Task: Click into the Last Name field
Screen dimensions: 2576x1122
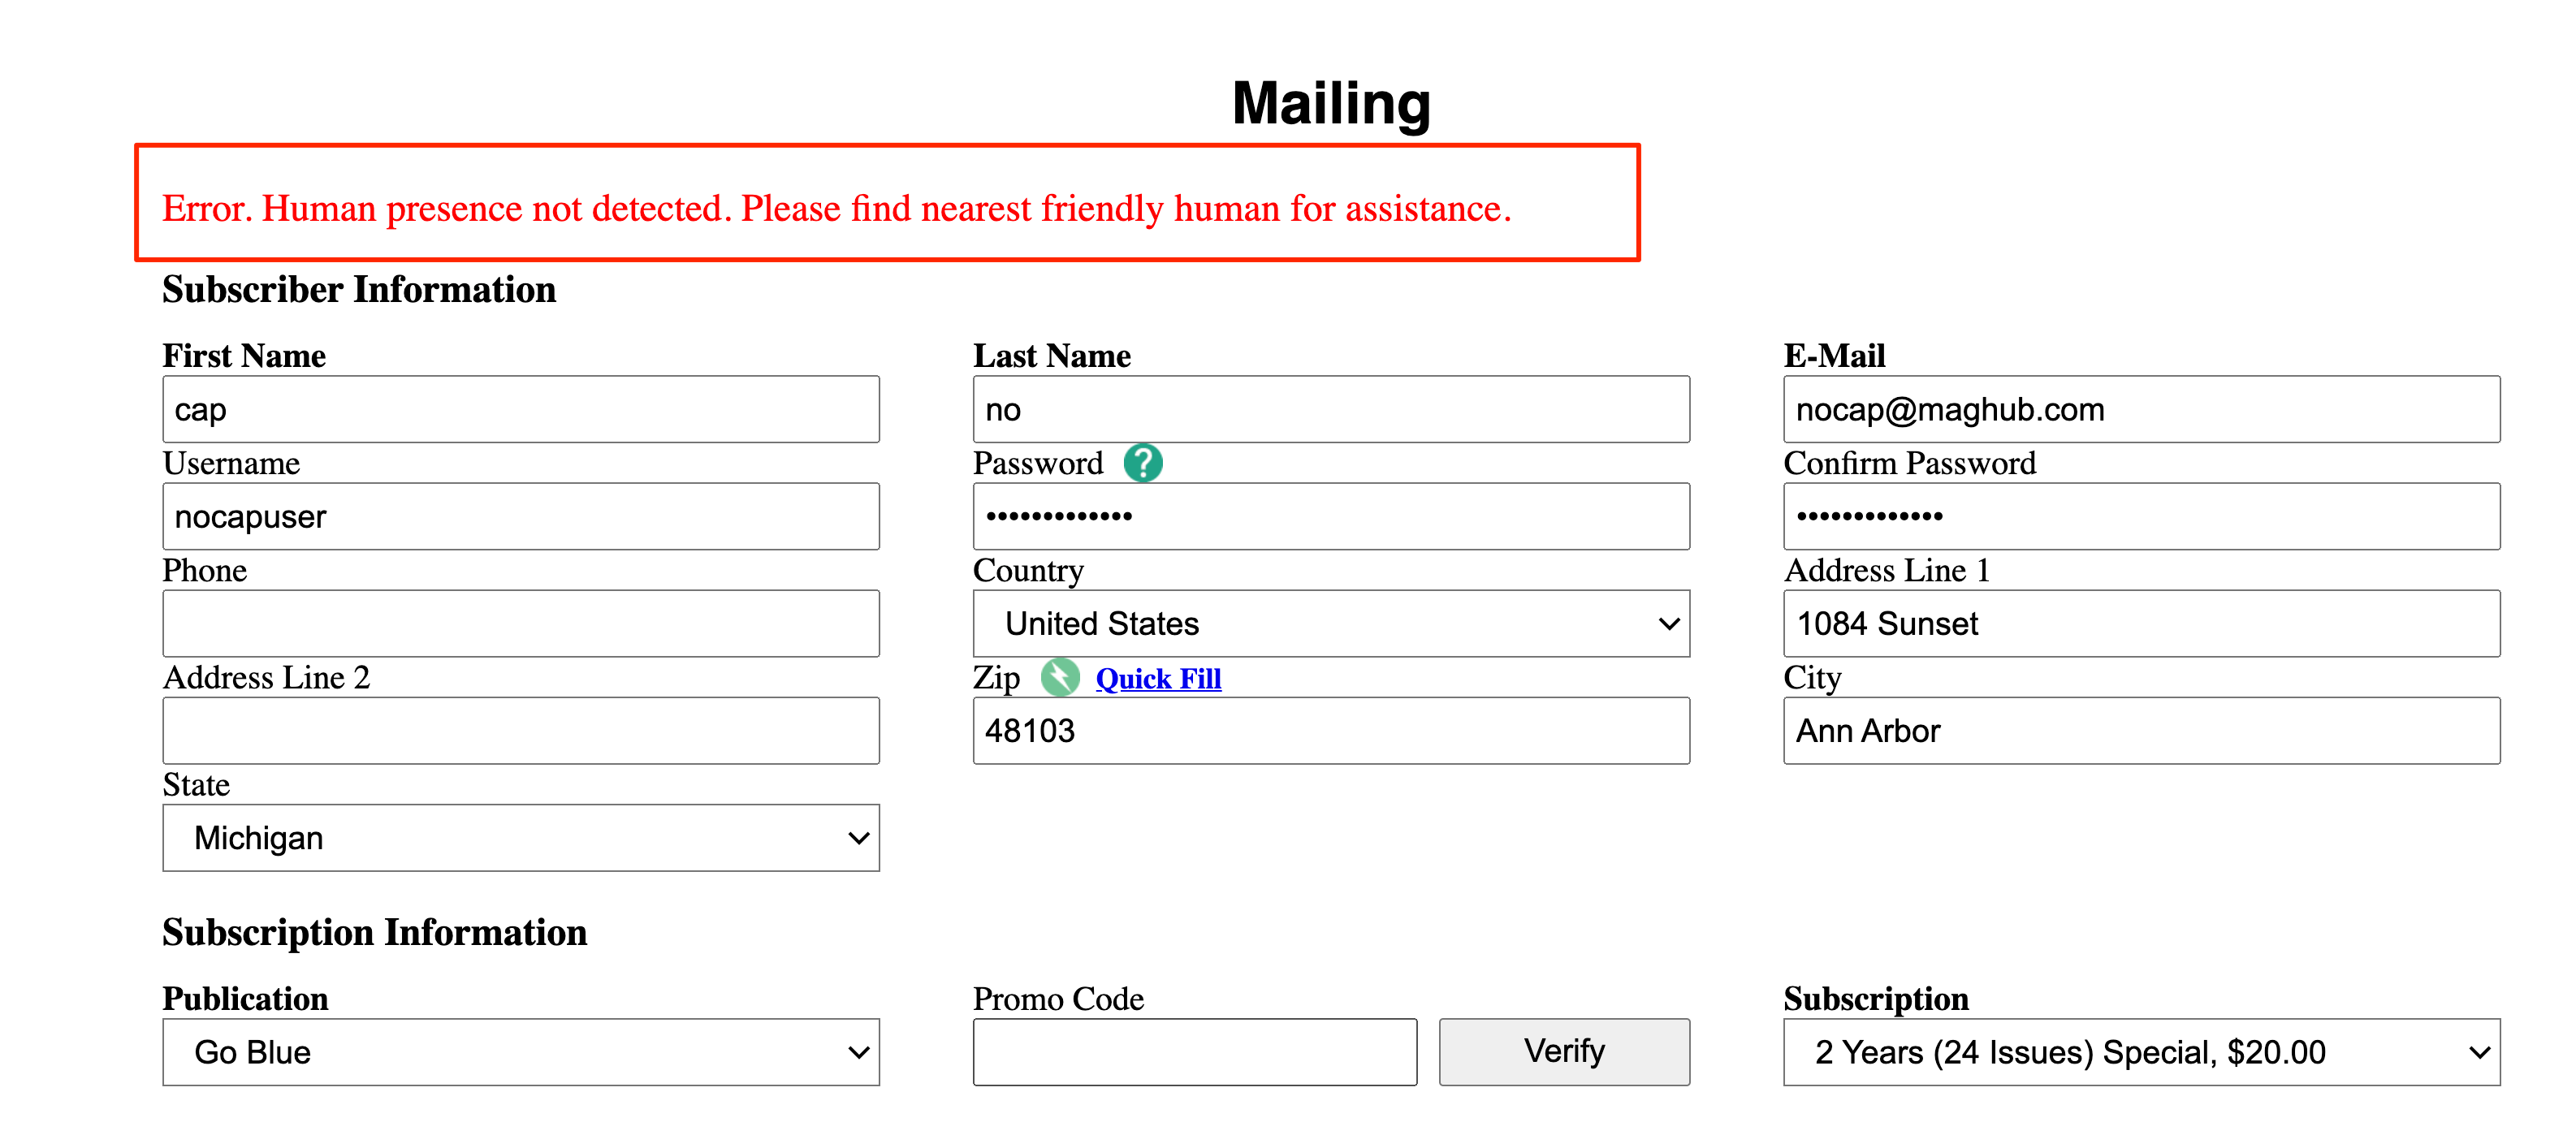Action: pos(1330,410)
